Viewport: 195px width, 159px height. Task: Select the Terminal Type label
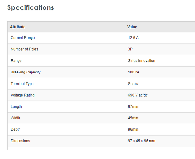(22, 84)
